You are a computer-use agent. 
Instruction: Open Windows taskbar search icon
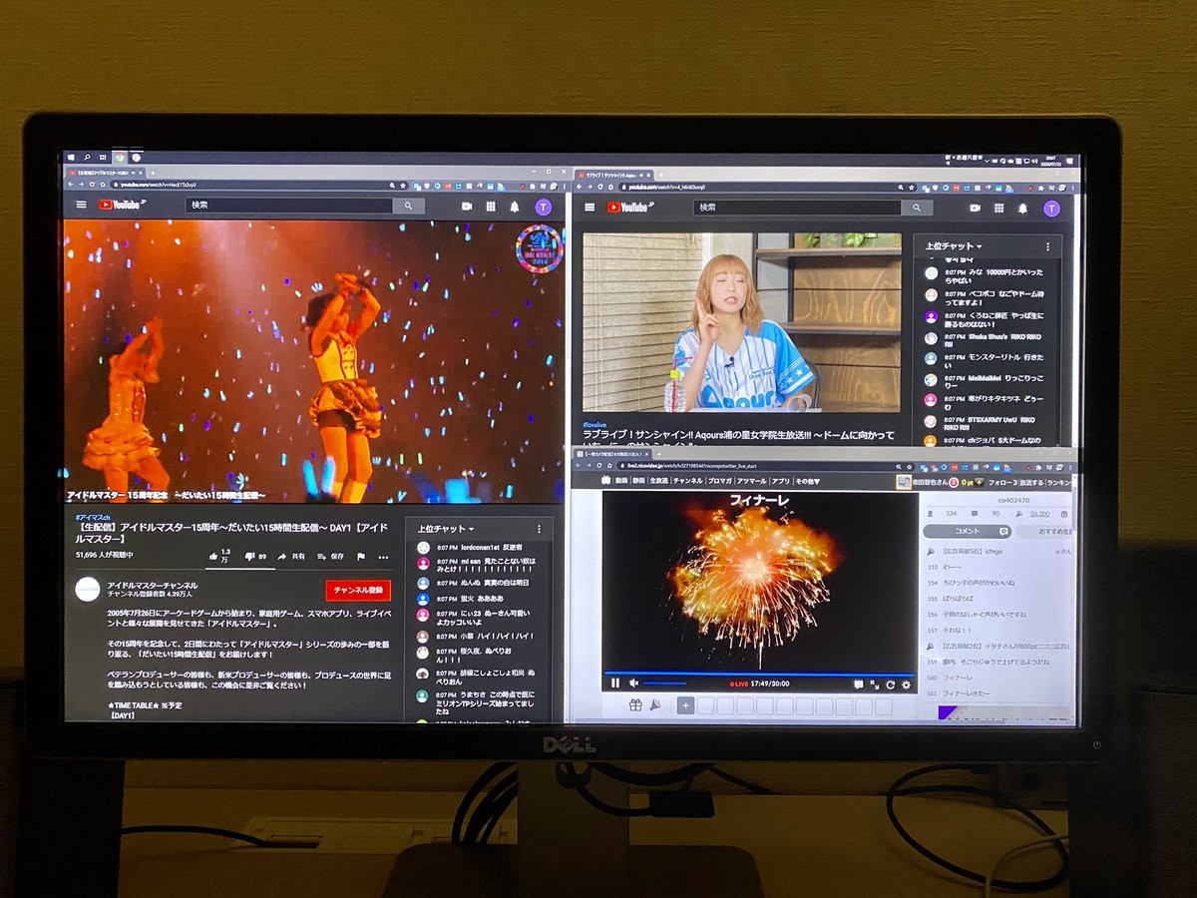coord(87,157)
